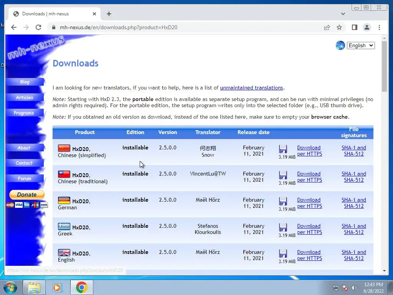Open the Programs sidebar menu item
393x295 pixels.
click(25, 113)
